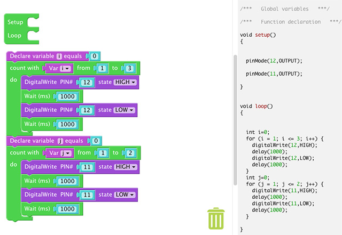Click pin number 11 in the LOW DigitalWrite block

[x=87, y=195]
